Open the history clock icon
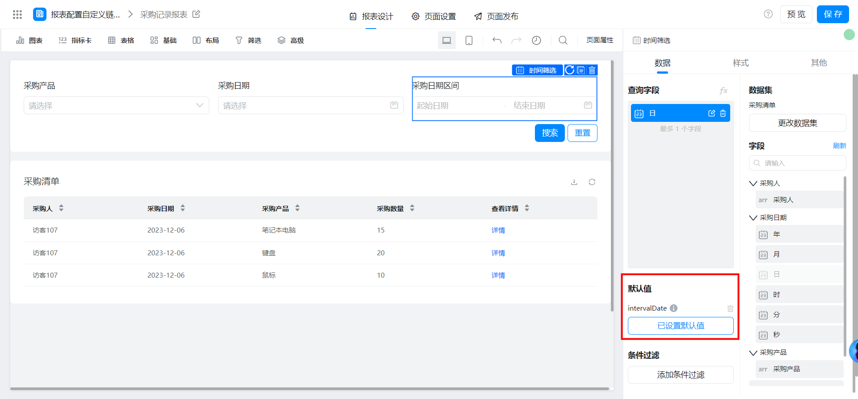Viewport: 858px width, 399px height. pos(536,41)
